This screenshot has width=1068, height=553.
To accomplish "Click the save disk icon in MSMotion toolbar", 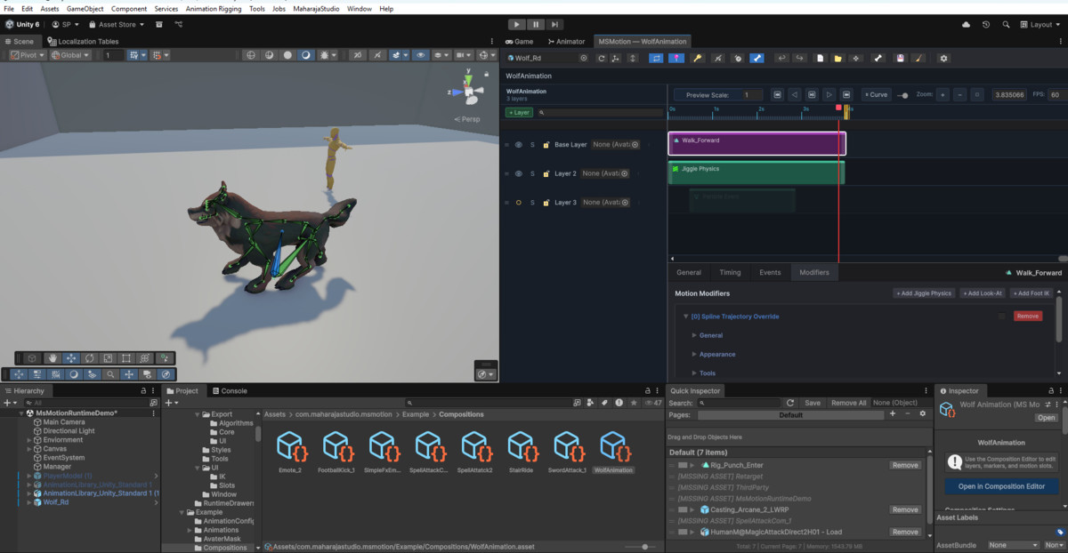I will pyautogui.click(x=901, y=58).
